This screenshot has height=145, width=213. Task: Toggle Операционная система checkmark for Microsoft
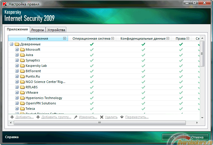(x=92, y=50)
